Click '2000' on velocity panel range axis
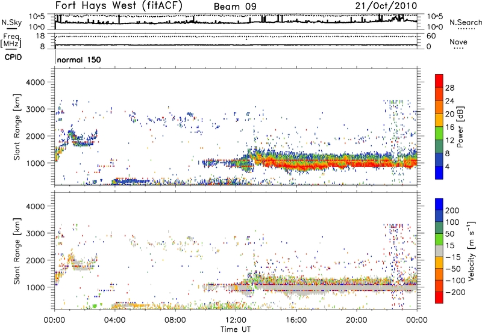The image size is (482, 333). [x=36, y=260]
